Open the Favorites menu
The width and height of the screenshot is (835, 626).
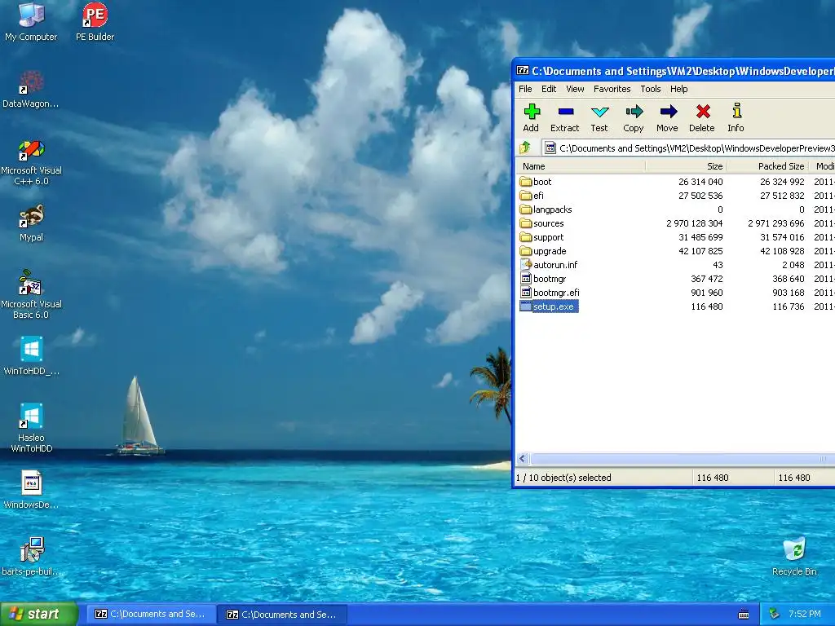pyautogui.click(x=612, y=89)
